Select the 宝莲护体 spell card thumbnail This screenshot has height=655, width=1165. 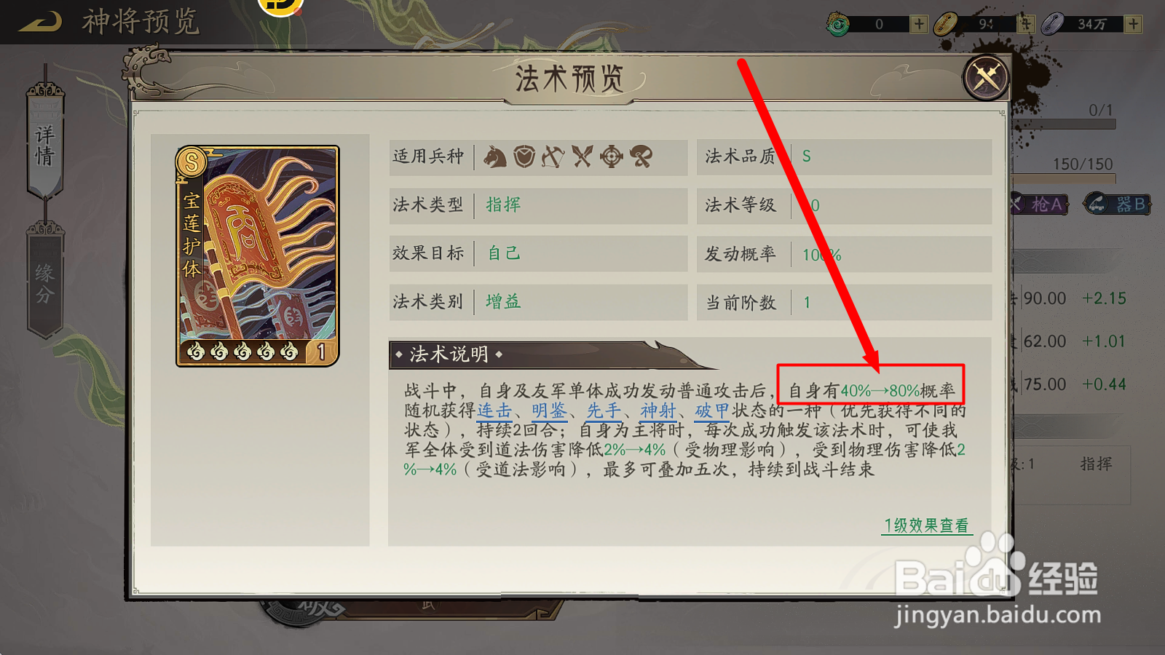[258, 255]
